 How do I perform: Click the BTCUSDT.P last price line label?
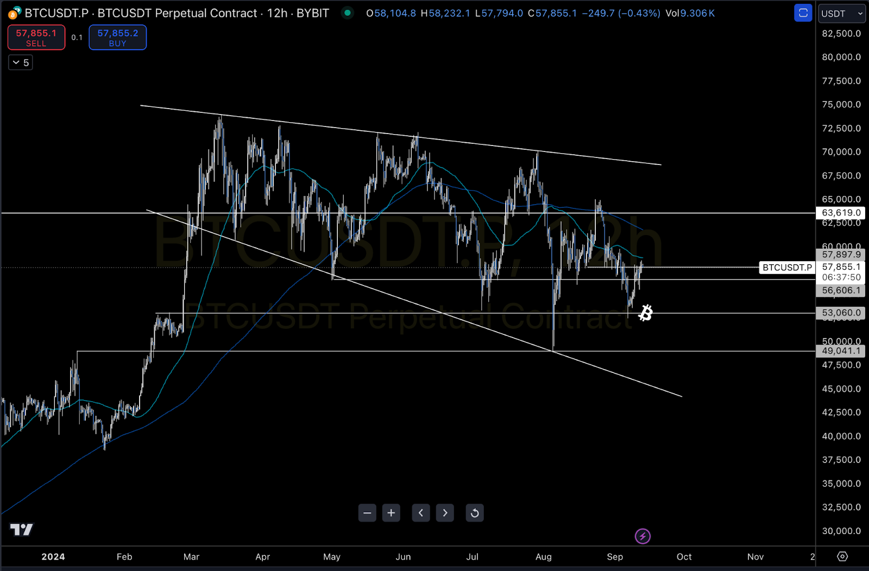pos(787,267)
